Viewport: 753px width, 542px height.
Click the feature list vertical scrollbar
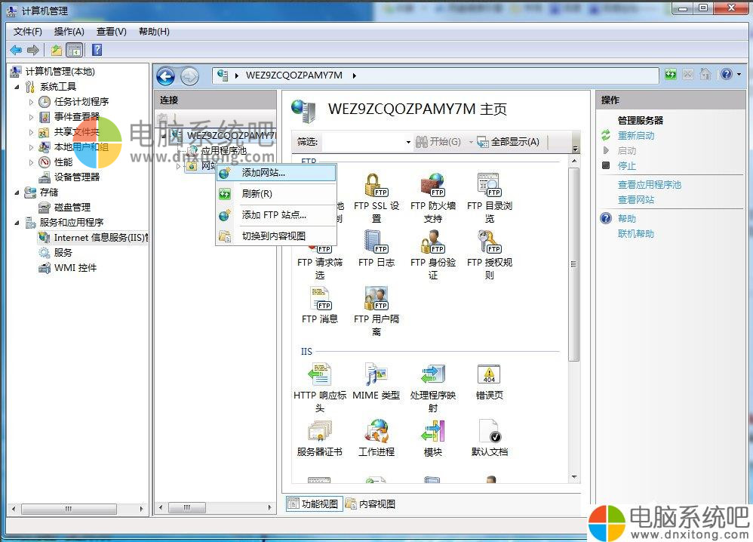574,263
